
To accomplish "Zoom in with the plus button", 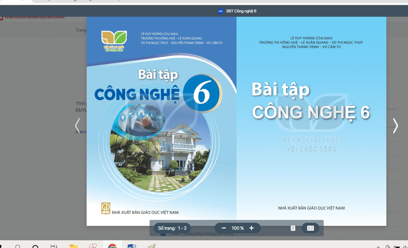I will point(251,228).
